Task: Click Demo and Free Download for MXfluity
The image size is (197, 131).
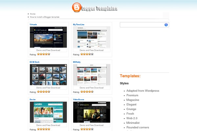Action: [92, 88]
